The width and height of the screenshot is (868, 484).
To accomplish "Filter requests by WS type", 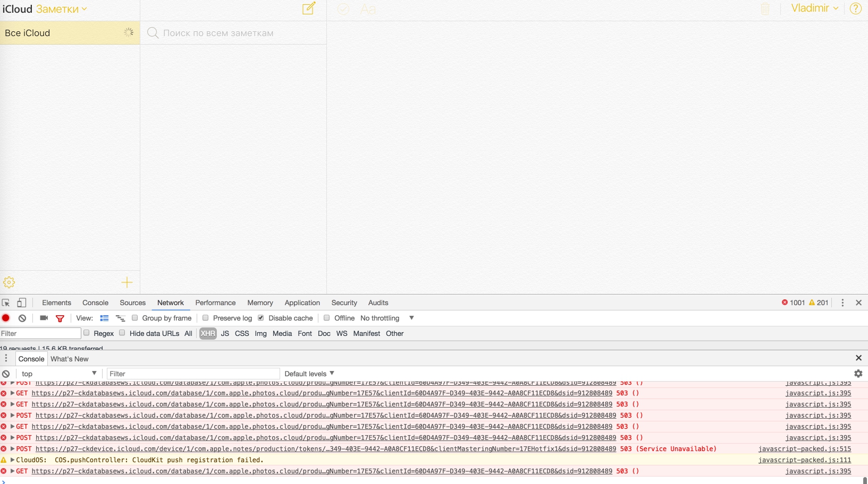I will click(342, 333).
